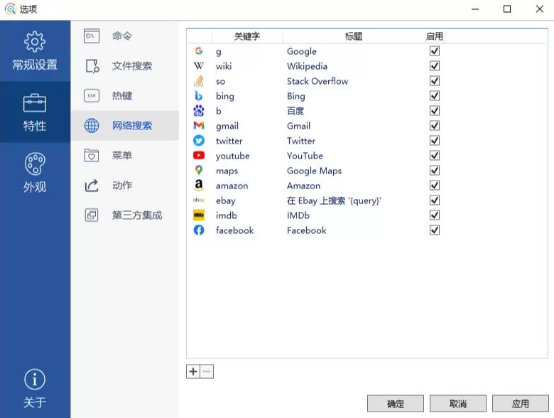Click the Baidu paw icon

(199, 111)
